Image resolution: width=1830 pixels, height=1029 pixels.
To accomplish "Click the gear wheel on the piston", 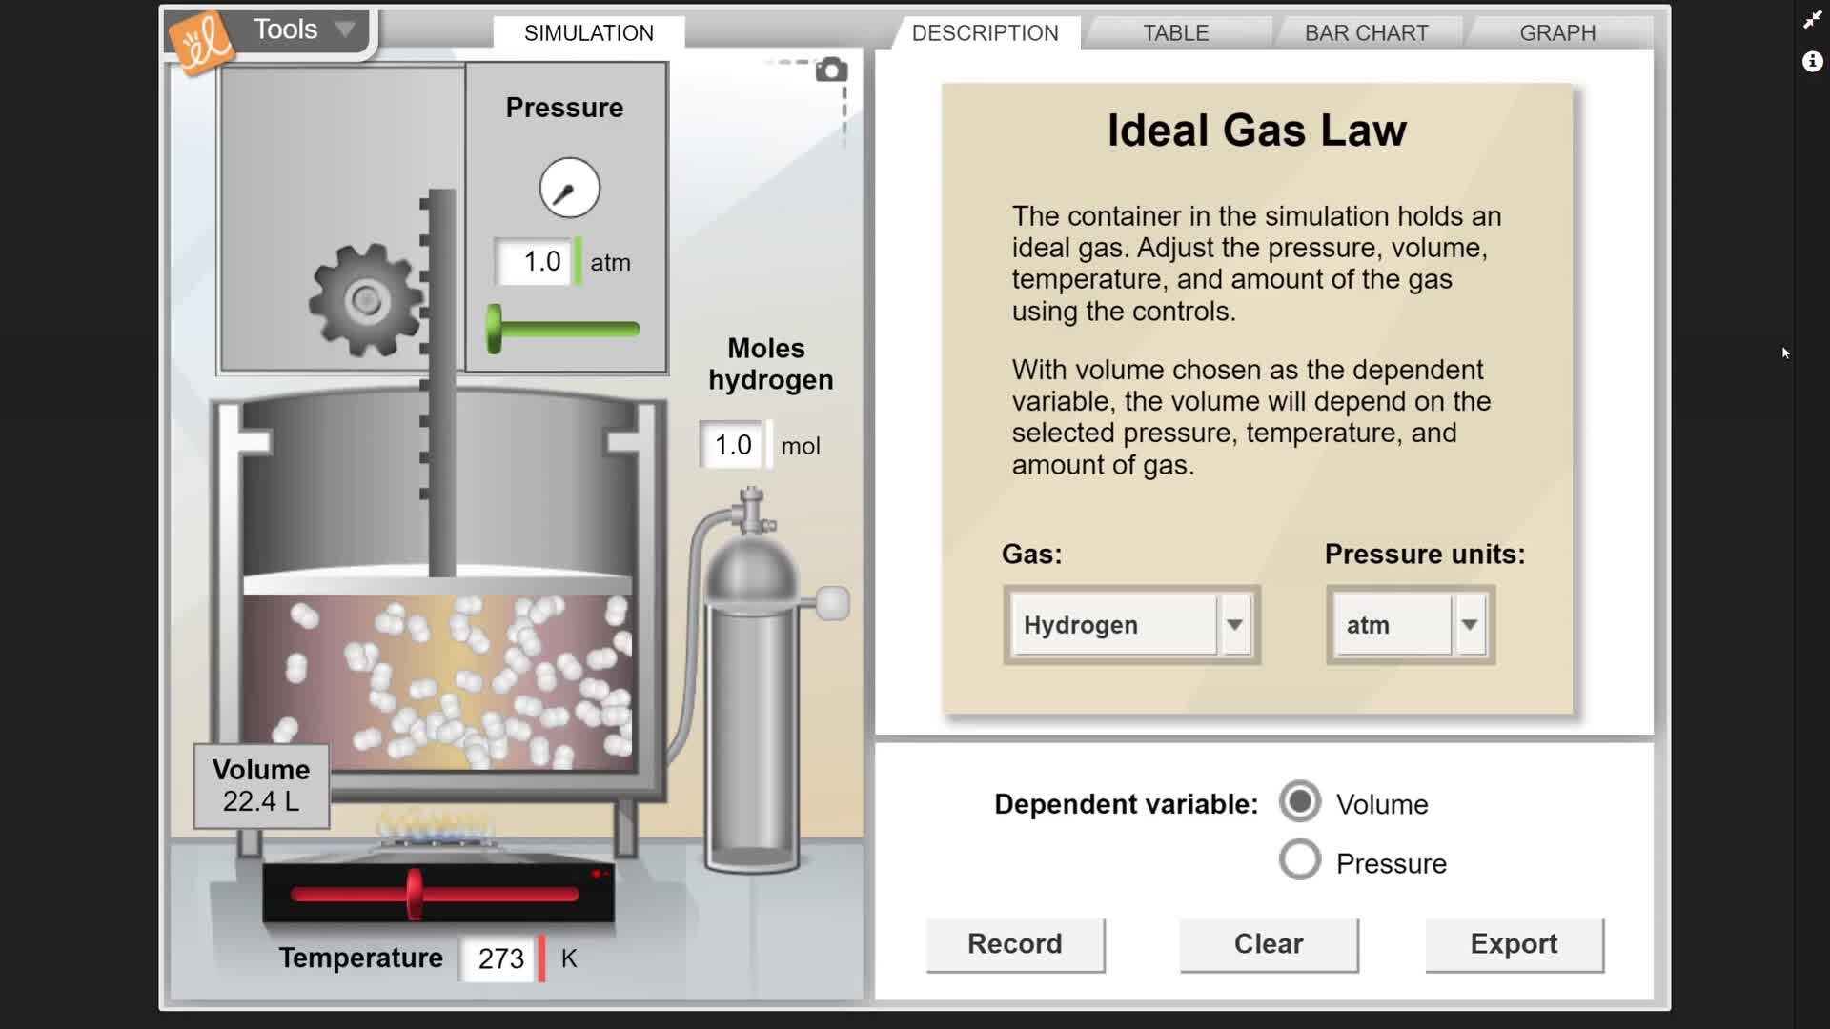I will 366,301.
